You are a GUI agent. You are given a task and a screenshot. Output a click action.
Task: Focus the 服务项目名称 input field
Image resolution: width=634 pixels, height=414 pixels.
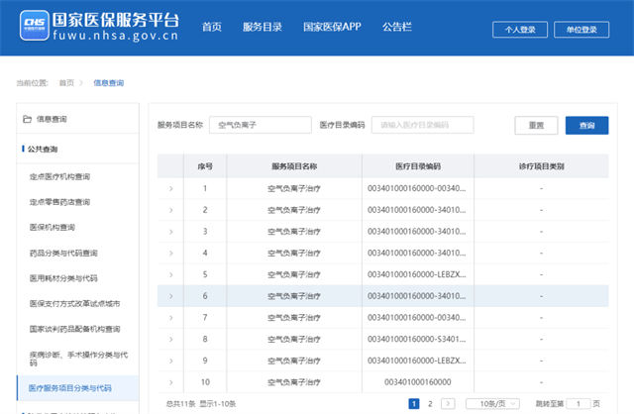(x=261, y=125)
